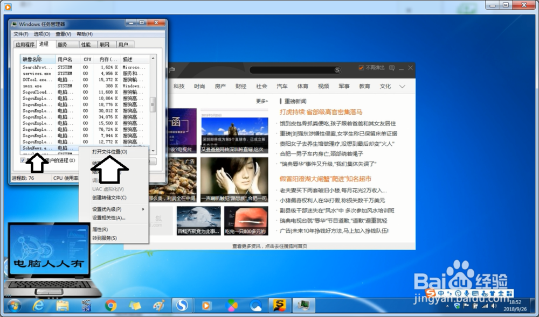Close the Sohu news popup window
Viewport: 539px width, 317px height.
pos(410,68)
